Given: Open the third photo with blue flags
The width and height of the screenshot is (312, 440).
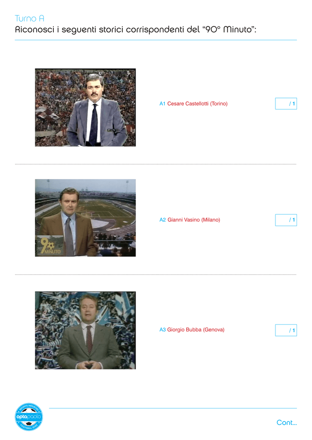Looking at the screenshot, I should 85,330.
